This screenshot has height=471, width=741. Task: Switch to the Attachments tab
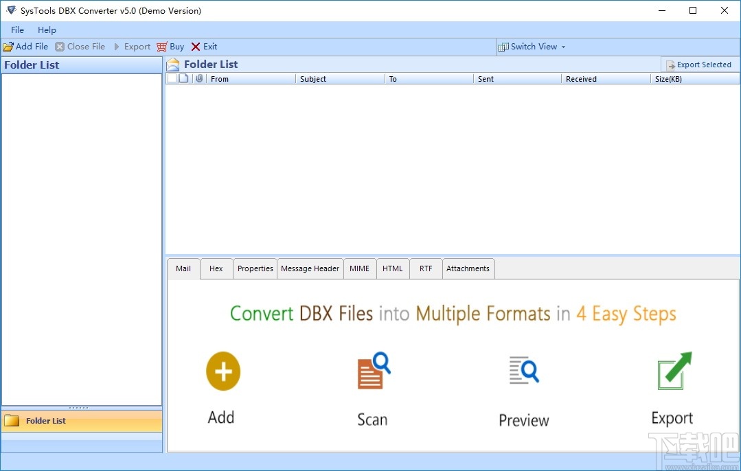point(468,268)
